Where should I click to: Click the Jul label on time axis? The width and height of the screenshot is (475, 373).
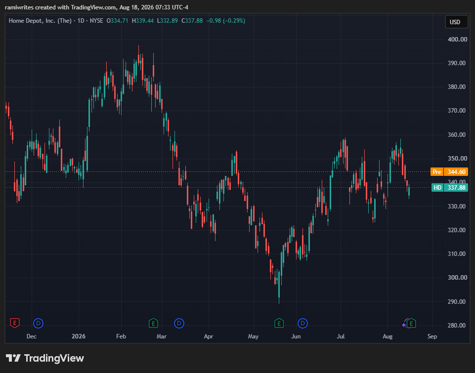pos(341,336)
